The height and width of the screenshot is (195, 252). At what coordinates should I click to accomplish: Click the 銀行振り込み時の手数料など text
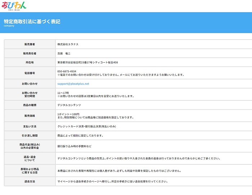tap(75, 146)
